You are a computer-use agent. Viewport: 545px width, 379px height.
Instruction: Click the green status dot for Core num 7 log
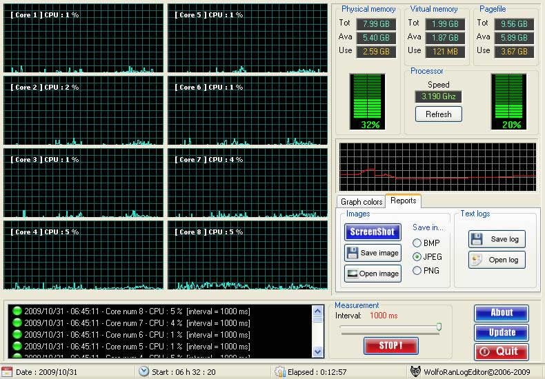pyautogui.click(x=17, y=322)
